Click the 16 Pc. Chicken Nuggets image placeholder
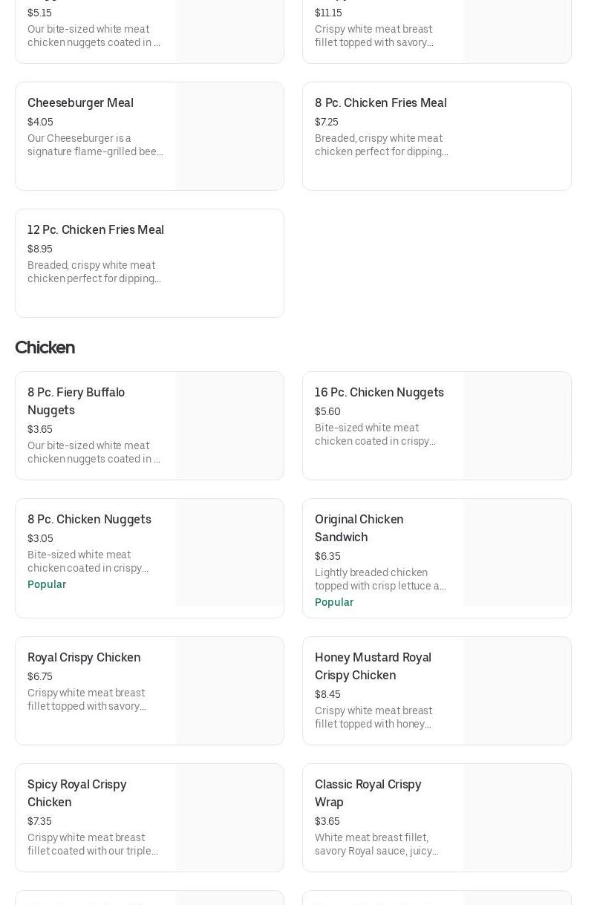This screenshot has width=597, height=905. coord(517,425)
